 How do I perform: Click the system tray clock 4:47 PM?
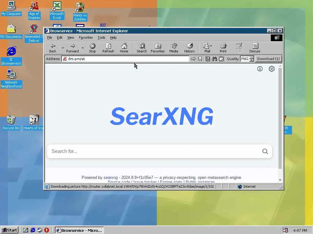coord(300,230)
